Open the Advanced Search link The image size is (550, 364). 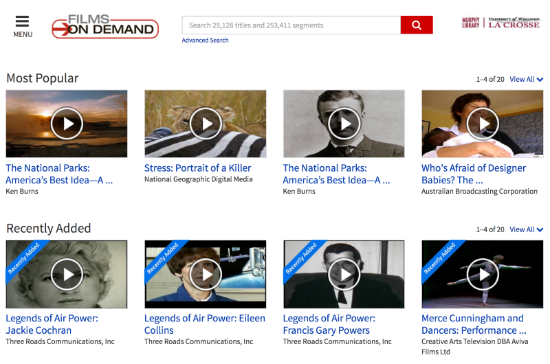[205, 41]
